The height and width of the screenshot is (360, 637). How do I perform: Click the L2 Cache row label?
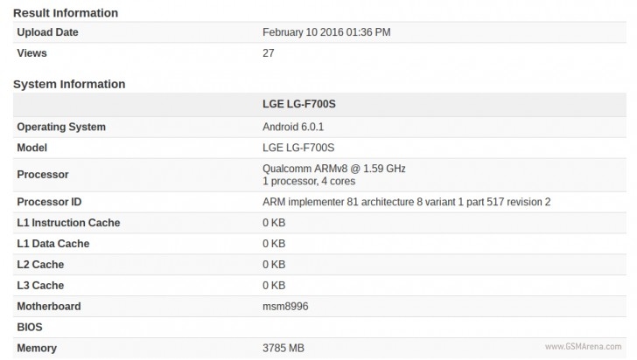[40, 265]
